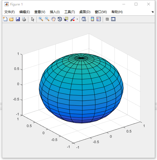Click the Hide Plot Tools icon
The height and width of the screenshot is (160, 157).
(107, 19)
